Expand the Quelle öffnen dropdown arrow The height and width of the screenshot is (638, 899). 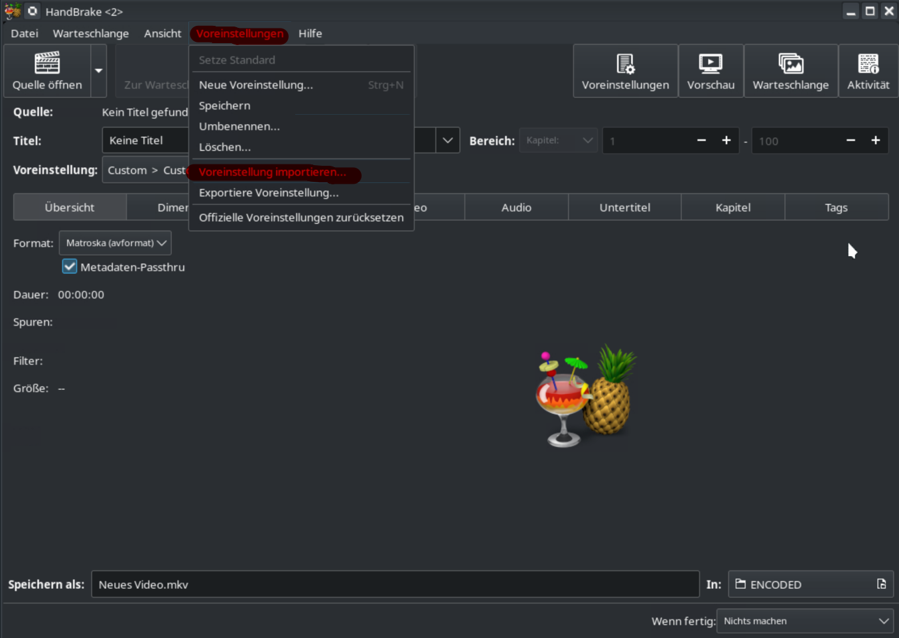click(99, 70)
